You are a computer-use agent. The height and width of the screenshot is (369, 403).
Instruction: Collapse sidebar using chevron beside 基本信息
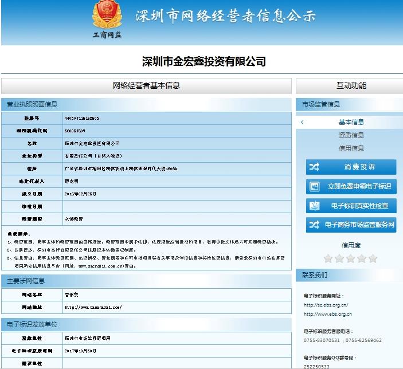(x=302, y=122)
